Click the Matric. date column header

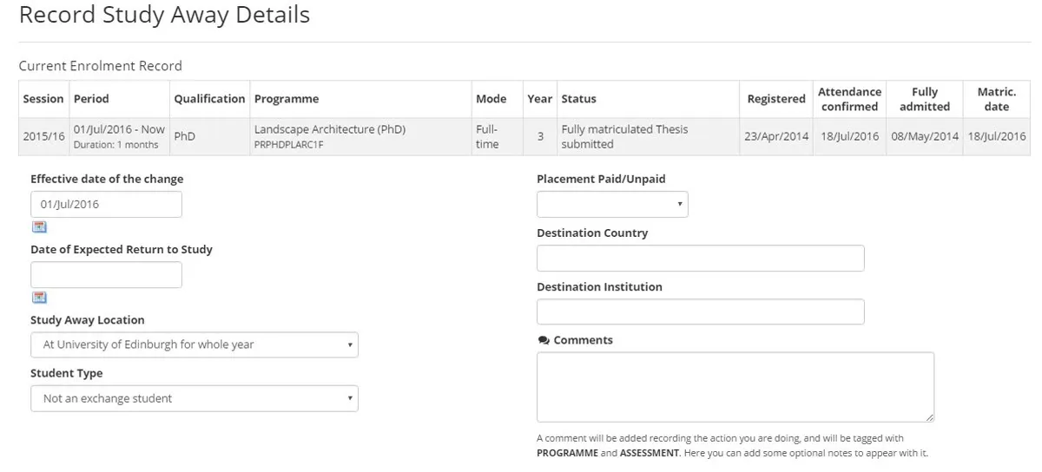click(997, 99)
